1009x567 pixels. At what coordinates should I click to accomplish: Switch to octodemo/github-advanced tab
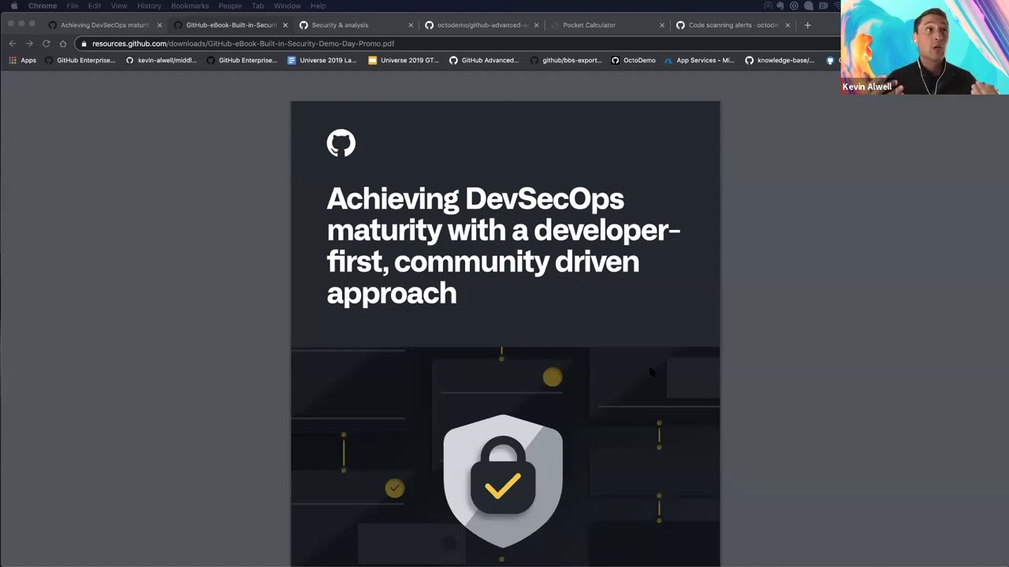[482, 25]
